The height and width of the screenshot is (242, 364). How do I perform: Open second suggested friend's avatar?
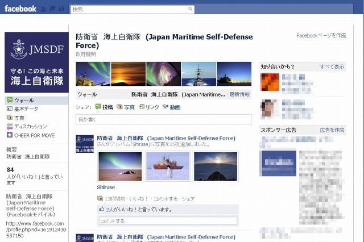pyautogui.click(x=270, y=109)
